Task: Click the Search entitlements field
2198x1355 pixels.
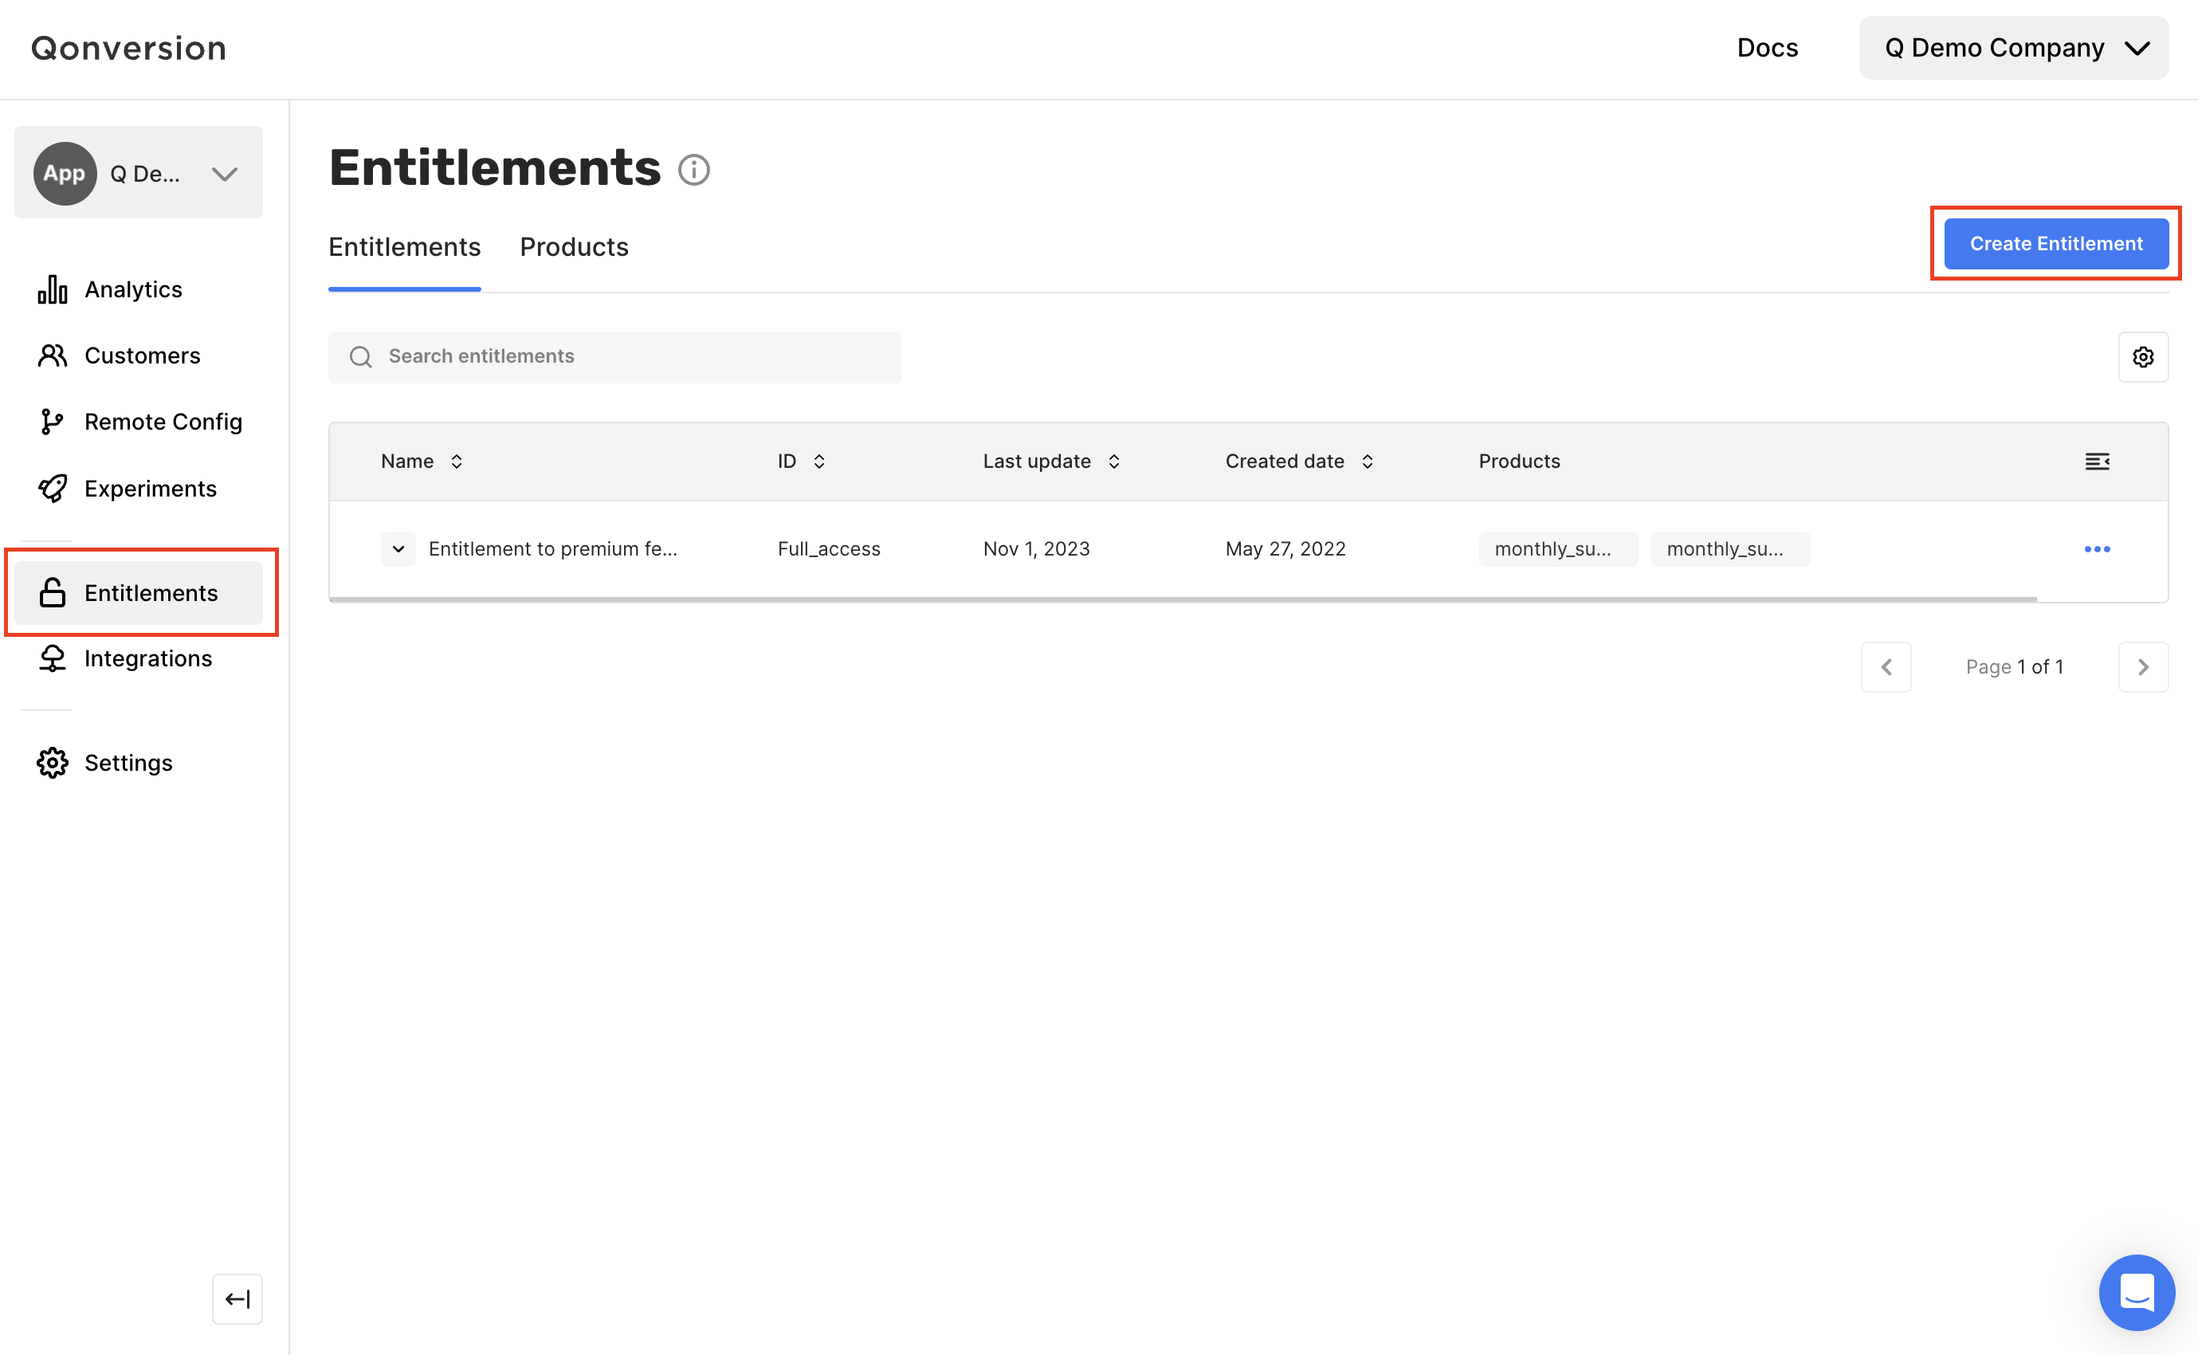Action: (x=614, y=356)
